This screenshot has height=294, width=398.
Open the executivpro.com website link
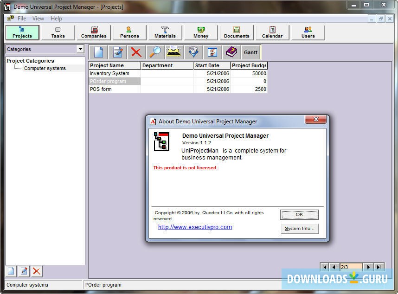(195, 227)
